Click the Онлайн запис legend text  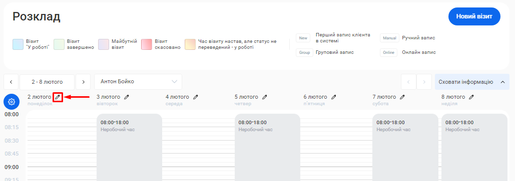[x=419, y=52]
